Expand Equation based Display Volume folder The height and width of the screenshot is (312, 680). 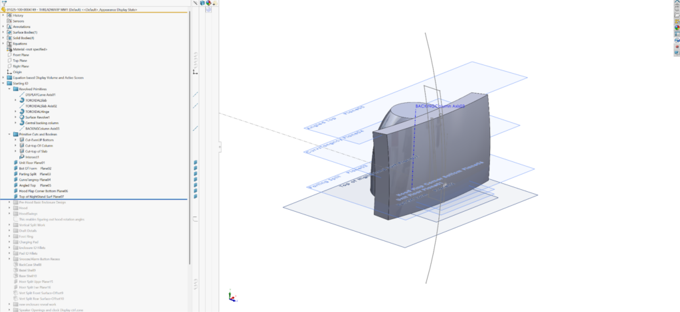tap(3, 78)
